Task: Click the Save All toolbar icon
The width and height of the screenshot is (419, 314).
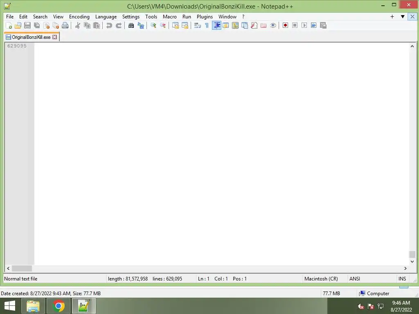Action: (37, 25)
